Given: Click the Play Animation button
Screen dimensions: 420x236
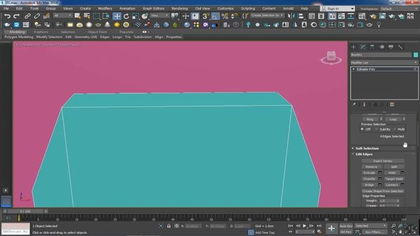Looking at the screenshot, I should click(x=304, y=226).
